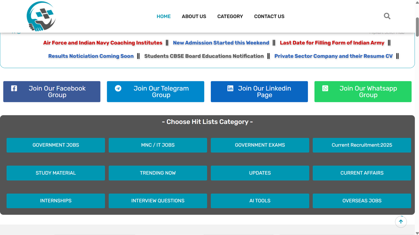
Task: Select the AI Tools category
Action: pos(260,201)
